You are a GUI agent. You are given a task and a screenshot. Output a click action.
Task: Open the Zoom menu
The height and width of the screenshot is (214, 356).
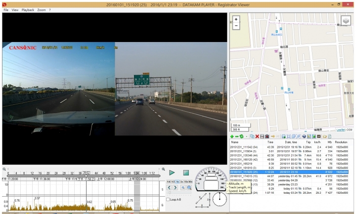click(42, 10)
